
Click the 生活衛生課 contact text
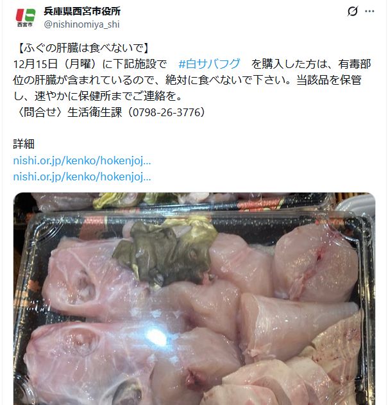(94, 112)
